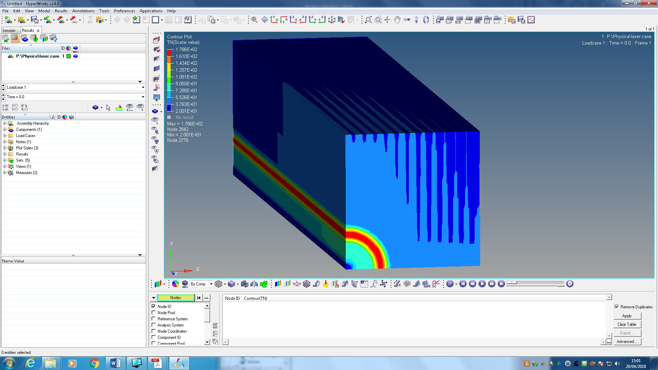This screenshot has height=370, width=658.
Task: Uncheck the Node ID checkbox
Action: pos(154,307)
